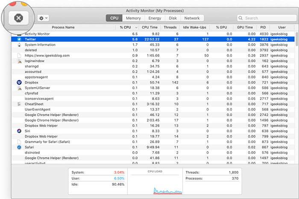Click the Siri icon in process list
Viewport: 299px width, 199px height.
[x=19, y=131]
